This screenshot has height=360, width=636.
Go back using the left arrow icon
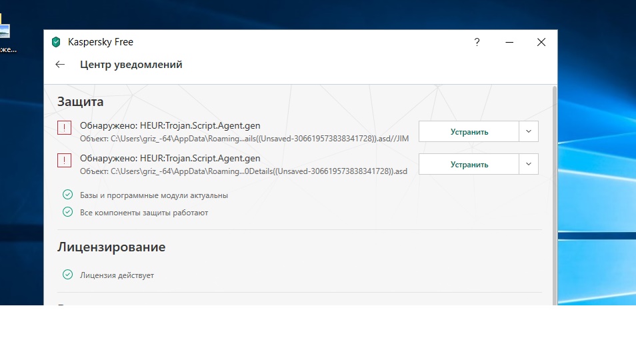click(x=60, y=65)
